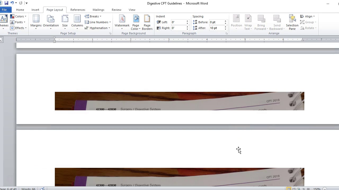The width and height of the screenshot is (339, 190).
Task: Redo the last action
Action: coord(21,3)
